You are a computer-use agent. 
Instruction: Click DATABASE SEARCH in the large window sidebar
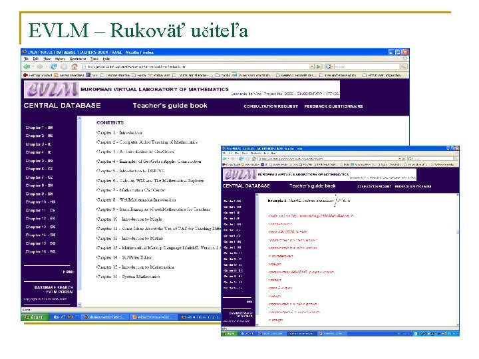(54, 287)
